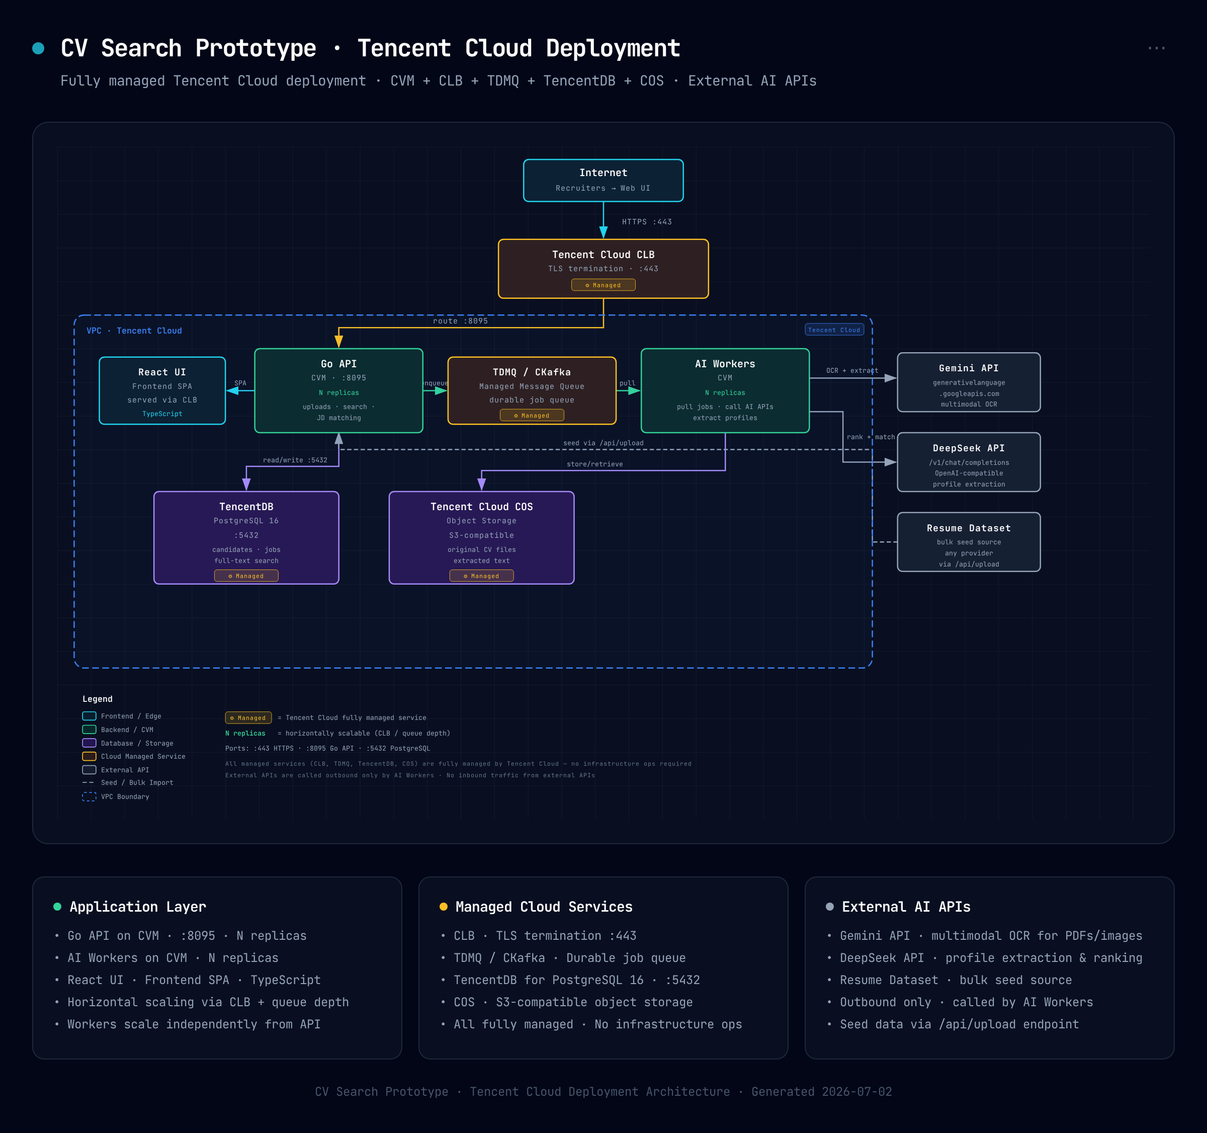1207x1133 pixels.
Task: Click green dot beside Application Layer heading
Action: (57, 907)
